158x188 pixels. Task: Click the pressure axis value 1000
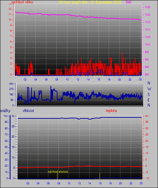[x=147, y=44]
